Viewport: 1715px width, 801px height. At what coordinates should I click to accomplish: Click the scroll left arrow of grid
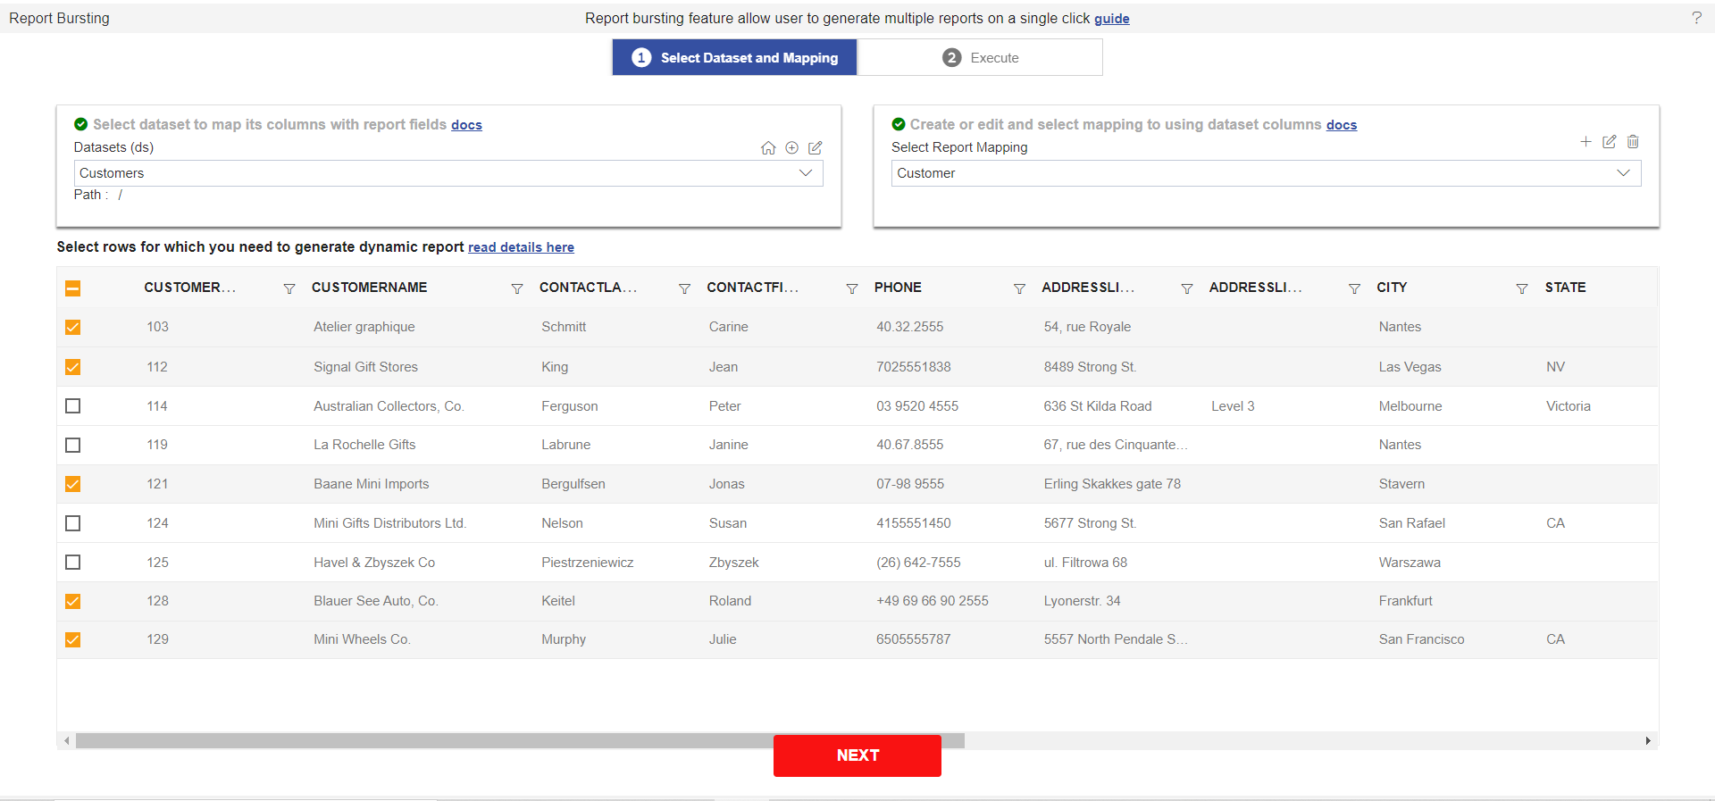click(66, 741)
